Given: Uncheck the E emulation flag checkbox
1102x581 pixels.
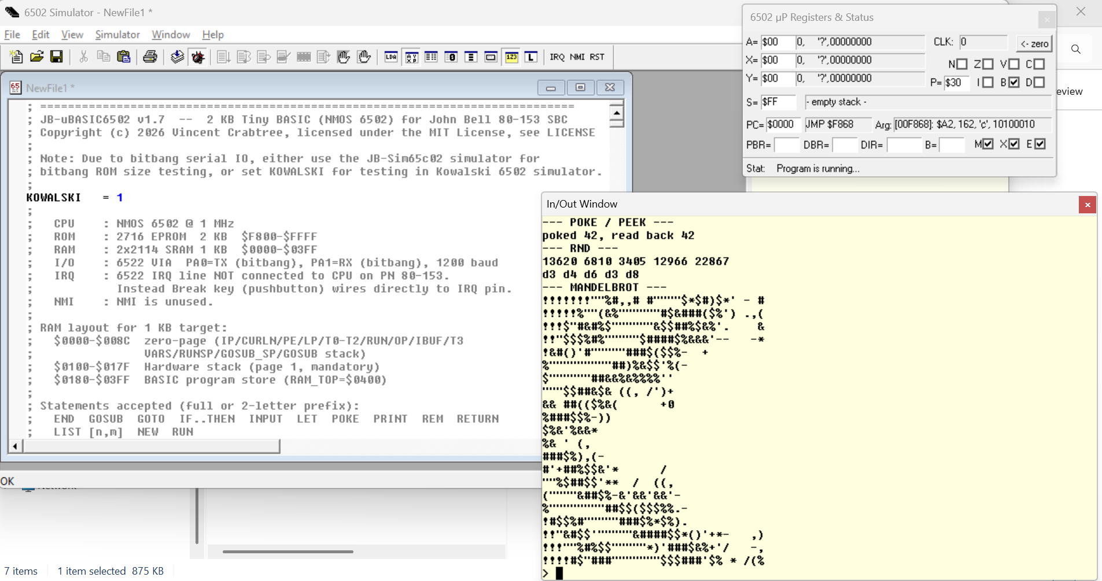Looking at the screenshot, I should [1040, 144].
